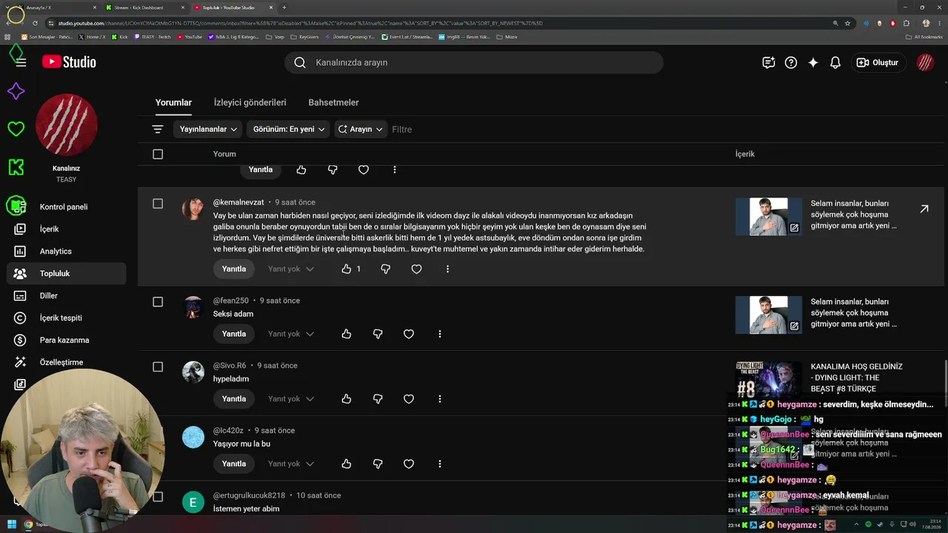Open video thumbnail beside @fean250 comment
This screenshot has height=533, width=948.
(x=769, y=315)
